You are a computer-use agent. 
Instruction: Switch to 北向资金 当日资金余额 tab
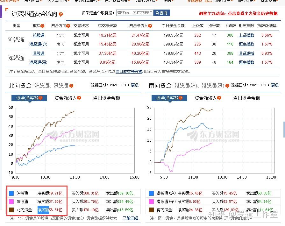click(x=106, y=98)
